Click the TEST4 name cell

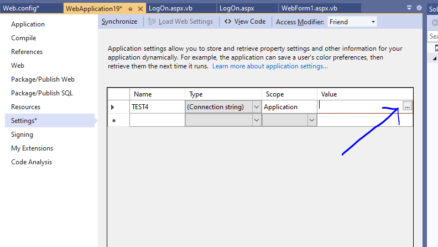157,107
